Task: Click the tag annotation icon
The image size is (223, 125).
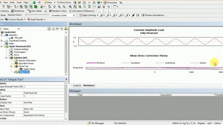Action: coord(108,7)
